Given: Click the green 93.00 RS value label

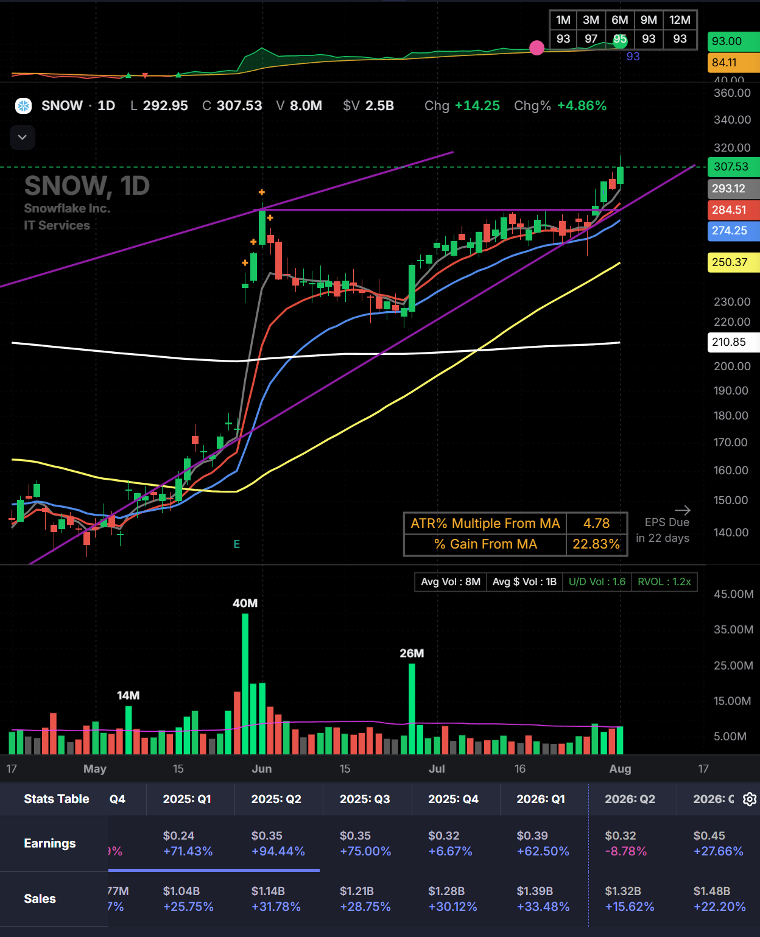Looking at the screenshot, I should 733,41.
